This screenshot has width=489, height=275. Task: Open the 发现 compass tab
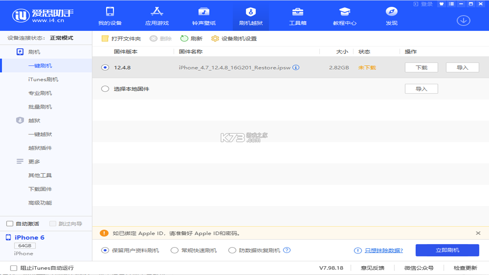392,16
